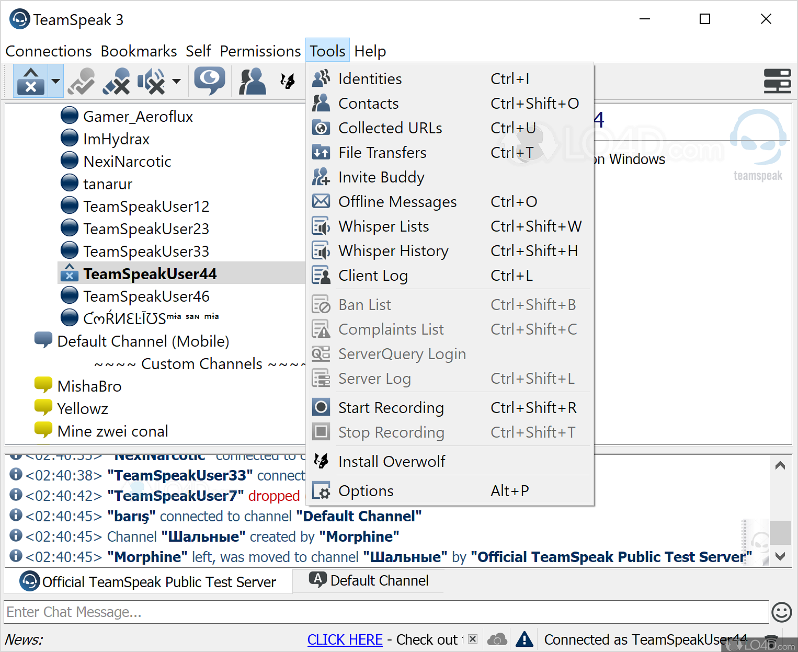Click the Custom Channels spacer row
798x652 pixels.
199,363
